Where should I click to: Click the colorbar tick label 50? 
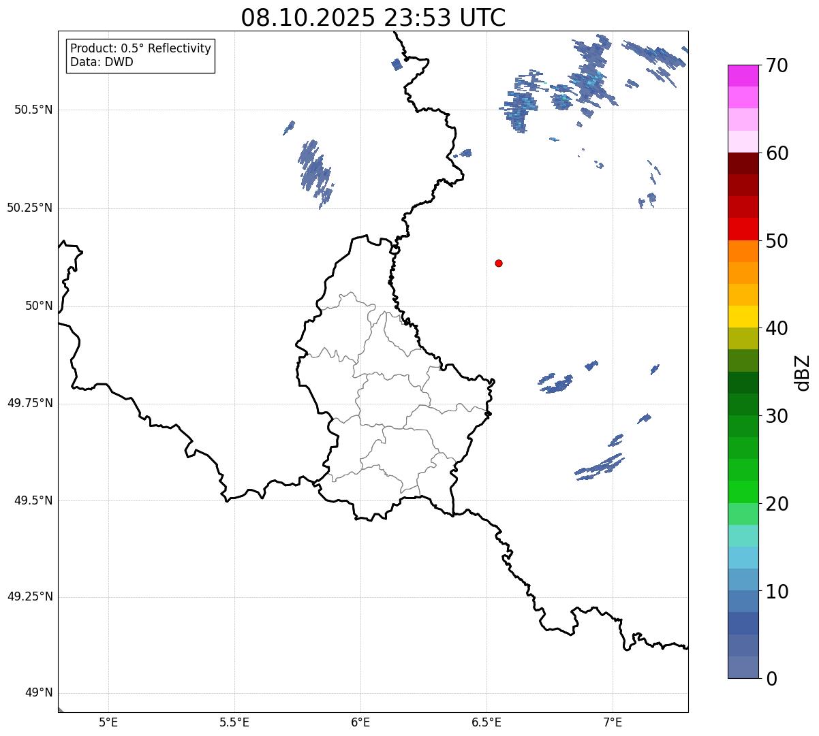tap(777, 241)
